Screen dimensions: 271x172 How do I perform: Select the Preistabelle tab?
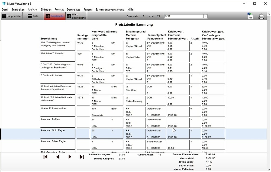click(54, 16)
